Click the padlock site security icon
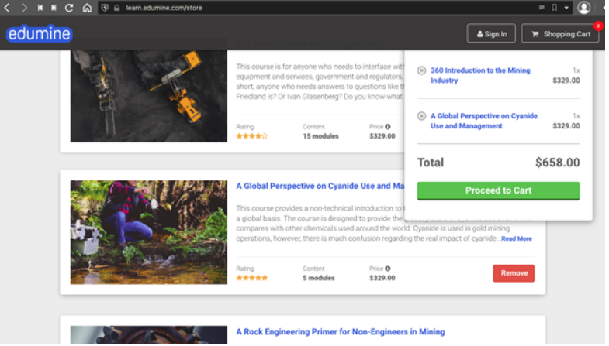The height and width of the screenshot is (346, 609). [x=117, y=8]
